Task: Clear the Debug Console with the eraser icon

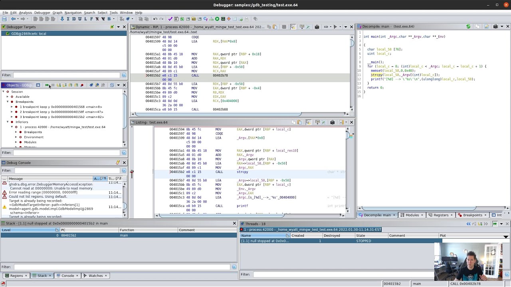Action: (118, 163)
